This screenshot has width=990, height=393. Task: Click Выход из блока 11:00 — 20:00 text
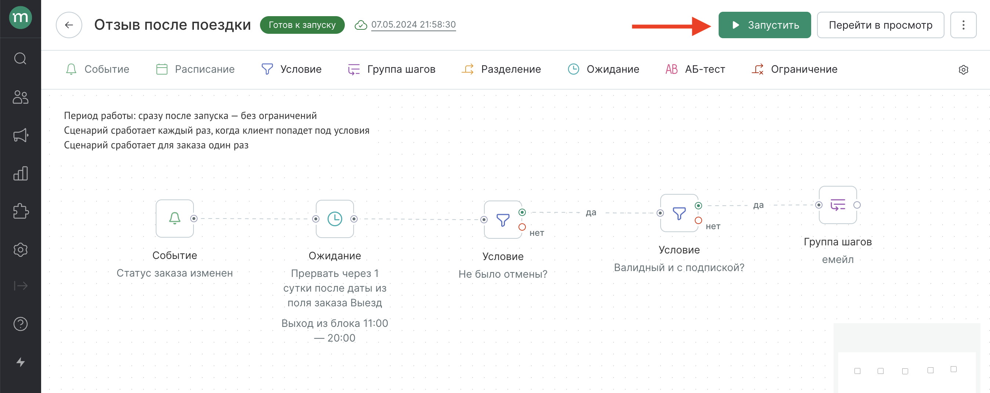335,330
